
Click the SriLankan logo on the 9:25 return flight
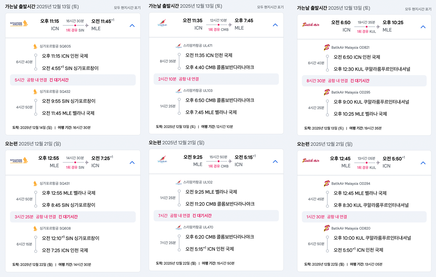(162, 159)
